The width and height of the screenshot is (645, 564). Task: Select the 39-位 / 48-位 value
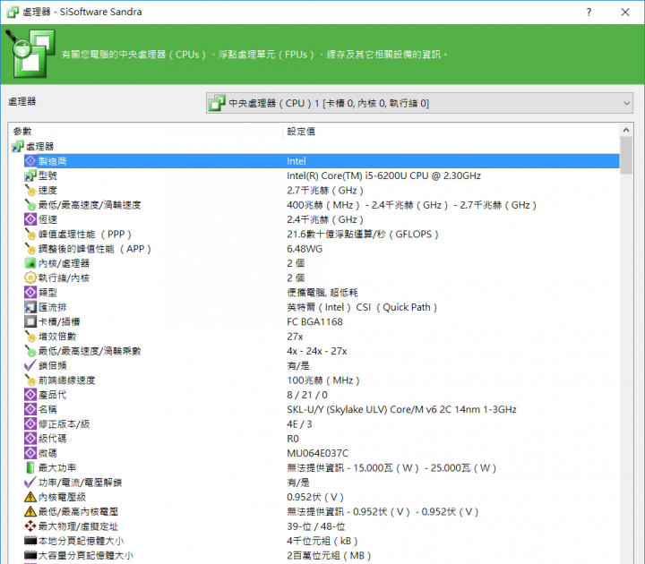click(316, 526)
